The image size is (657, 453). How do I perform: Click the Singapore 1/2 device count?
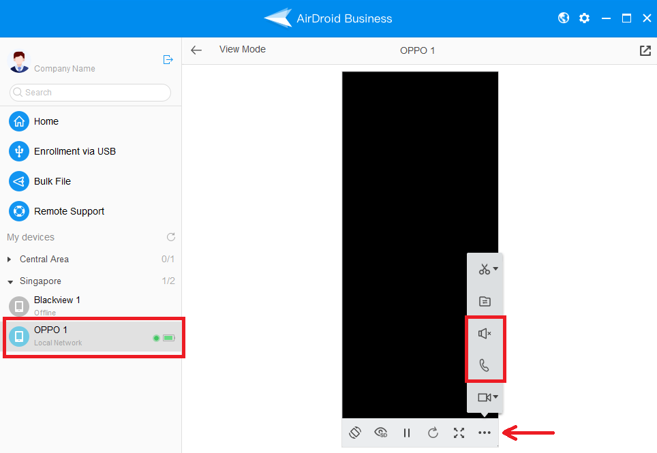point(168,281)
